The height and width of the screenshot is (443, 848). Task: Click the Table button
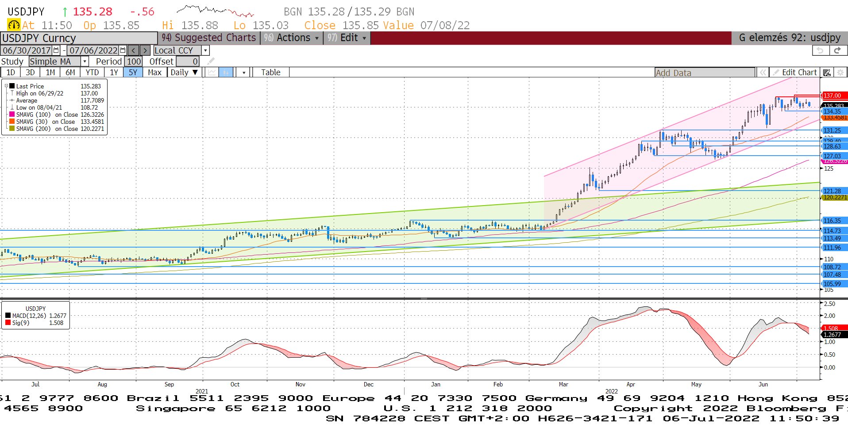(271, 73)
